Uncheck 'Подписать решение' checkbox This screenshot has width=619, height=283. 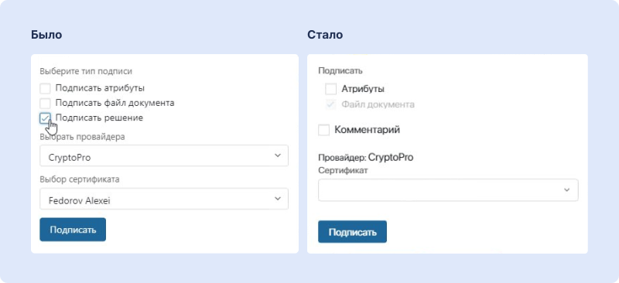[45, 118]
